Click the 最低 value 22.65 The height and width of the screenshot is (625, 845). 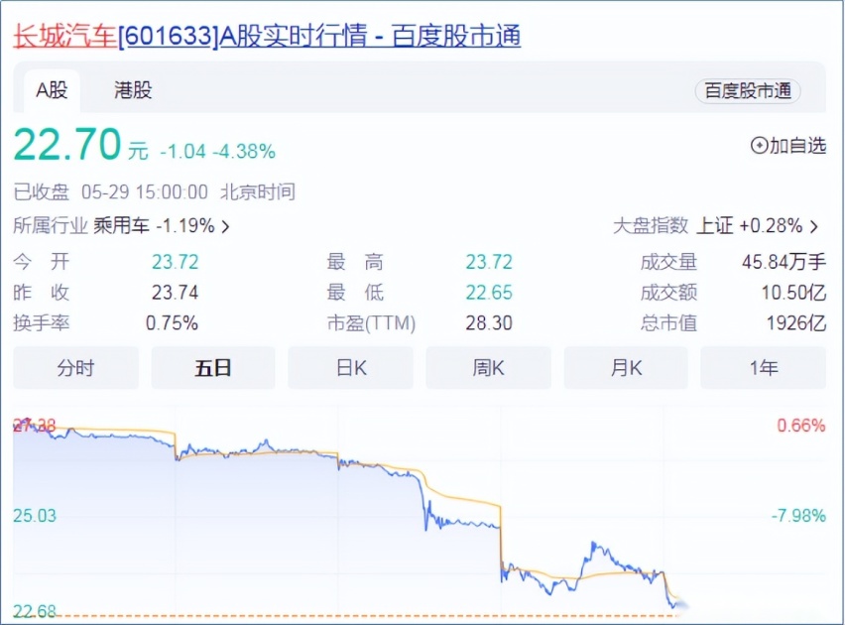click(x=489, y=293)
